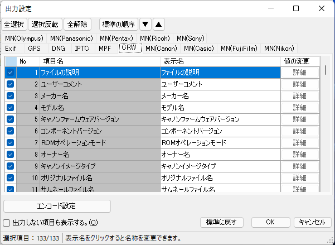Reset order with 標準の順序 button
This screenshot has height=245, width=335.
click(x=118, y=24)
